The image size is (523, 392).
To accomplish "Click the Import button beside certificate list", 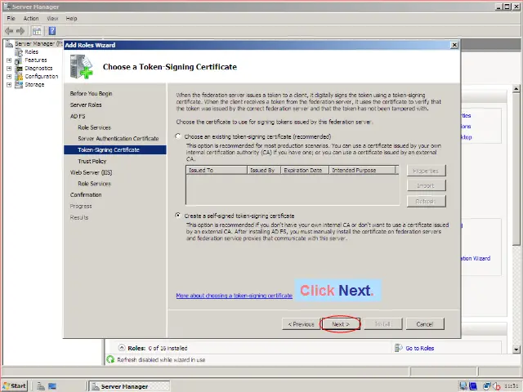I will point(427,185).
